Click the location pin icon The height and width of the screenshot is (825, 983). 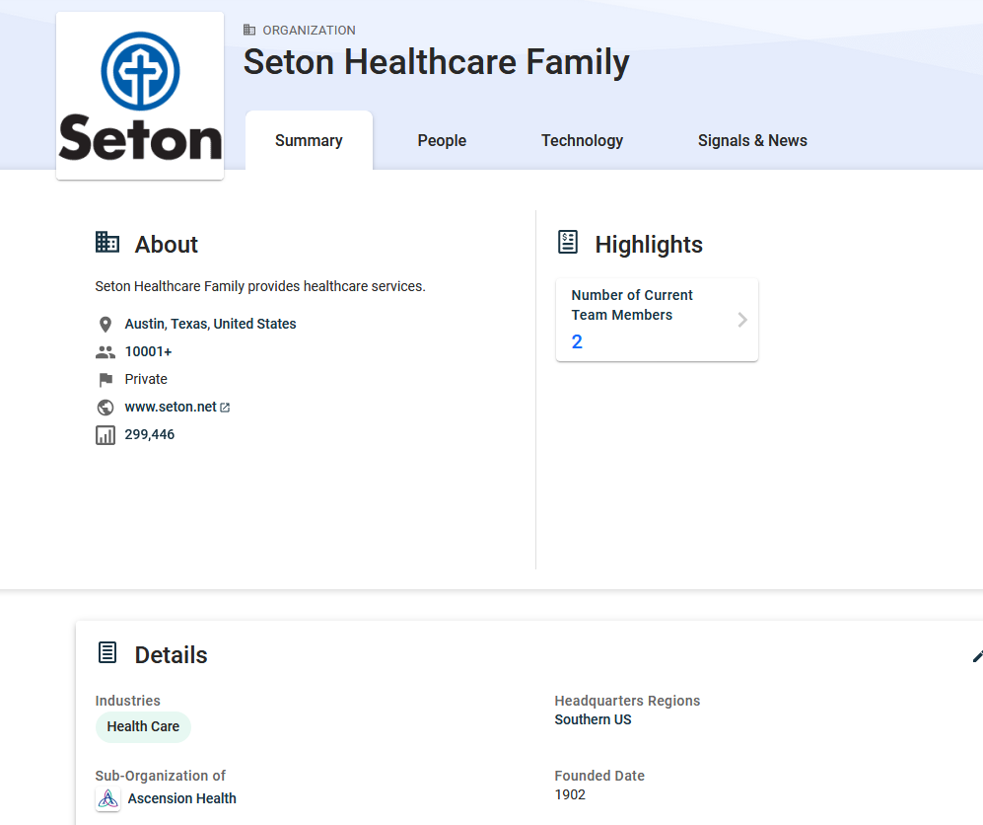105,325
